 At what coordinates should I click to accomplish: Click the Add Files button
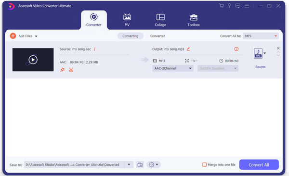click(x=24, y=36)
